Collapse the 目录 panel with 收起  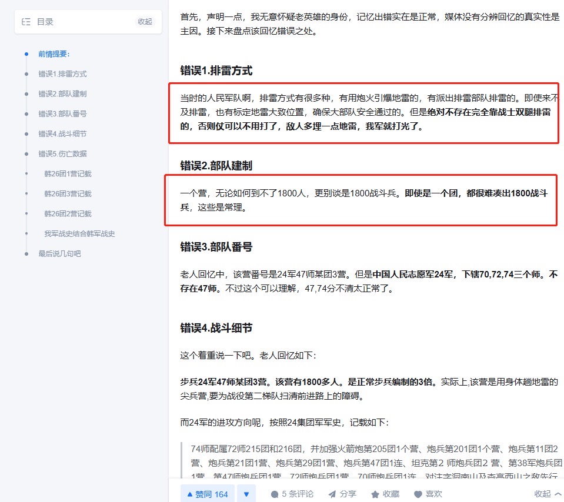pos(145,22)
